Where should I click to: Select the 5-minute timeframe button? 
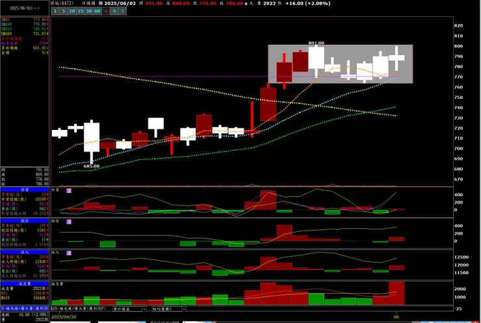[64, 11]
